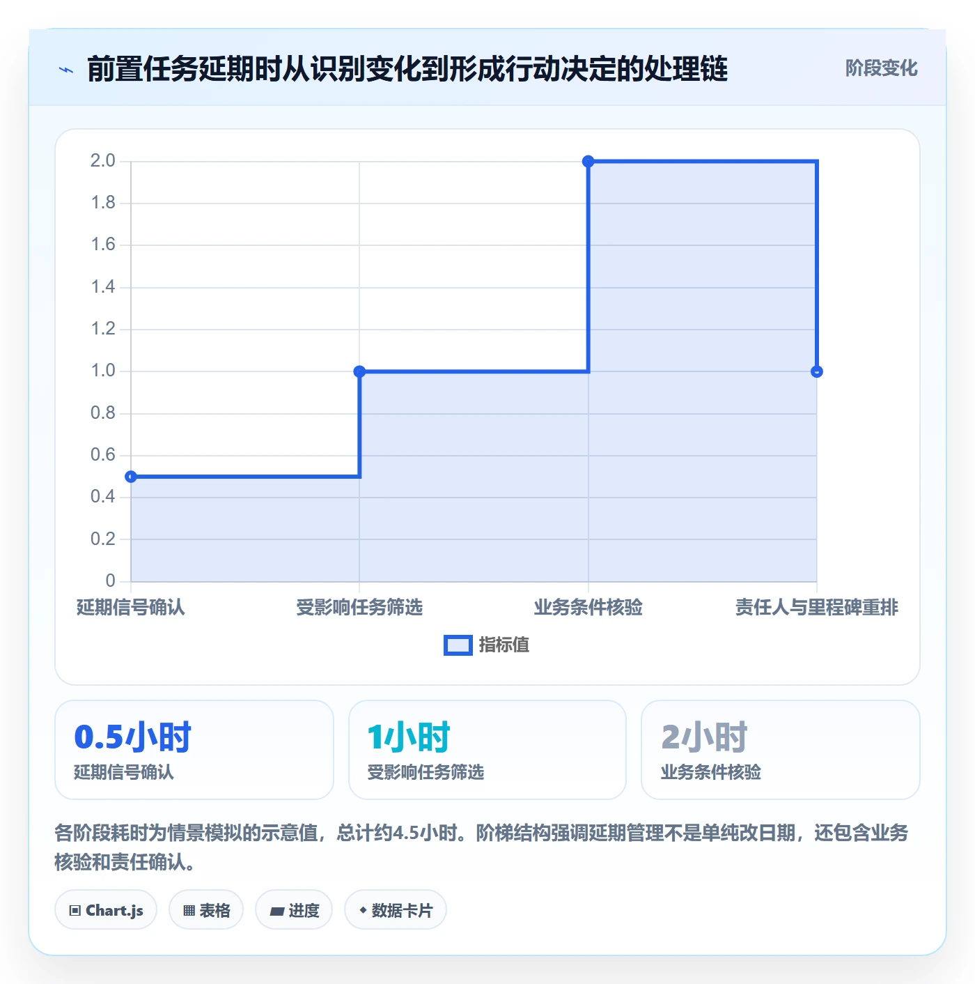The image size is (975, 984).
Task: Click the square icon in Chart.js chip
Action: 75,911
